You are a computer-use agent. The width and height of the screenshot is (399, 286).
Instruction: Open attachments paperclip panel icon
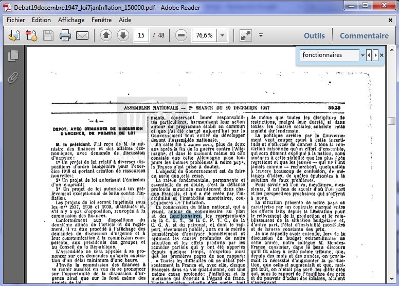[13, 78]
